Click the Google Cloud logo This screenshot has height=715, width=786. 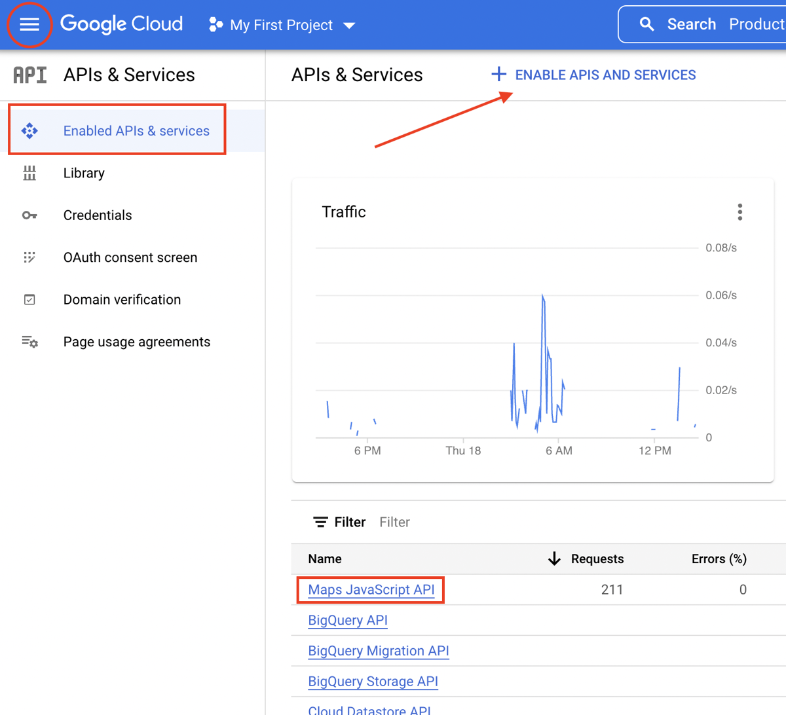121,24
